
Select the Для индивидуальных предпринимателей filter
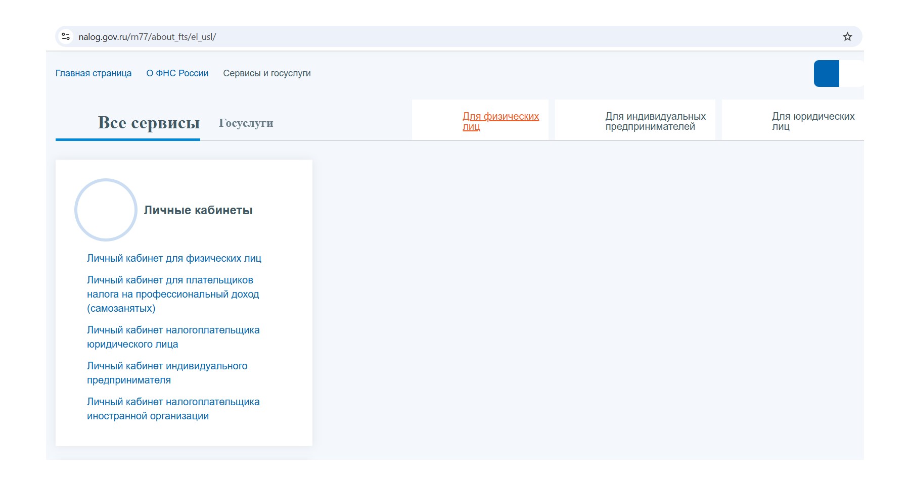(x=655, y=121)
